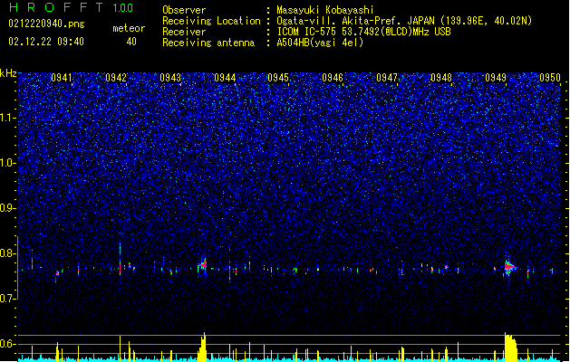The height and width of the screenshot is (362, 570).
Task: Click the bright meteor echo near 0949
Action: [x=509, y=267]
